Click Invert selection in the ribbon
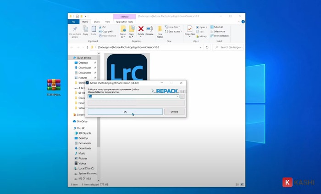Viewport: 321px width, 194px height. (x=220, y=36)
